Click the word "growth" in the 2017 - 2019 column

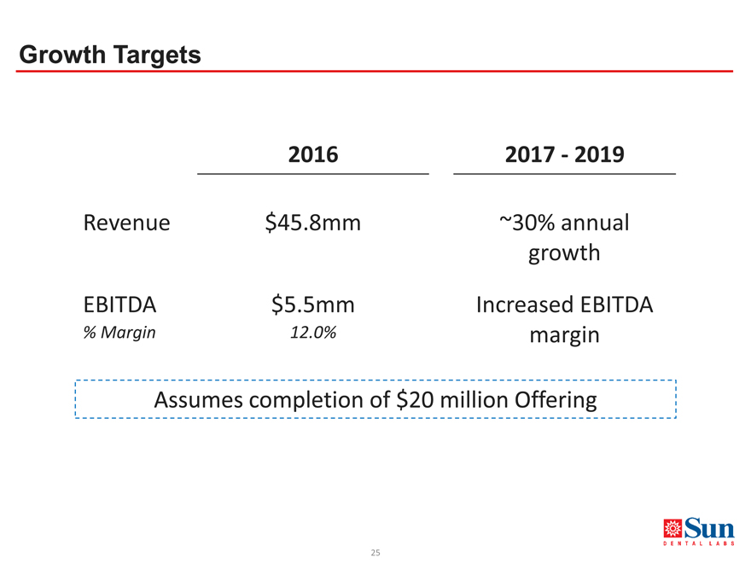point(564,253)
